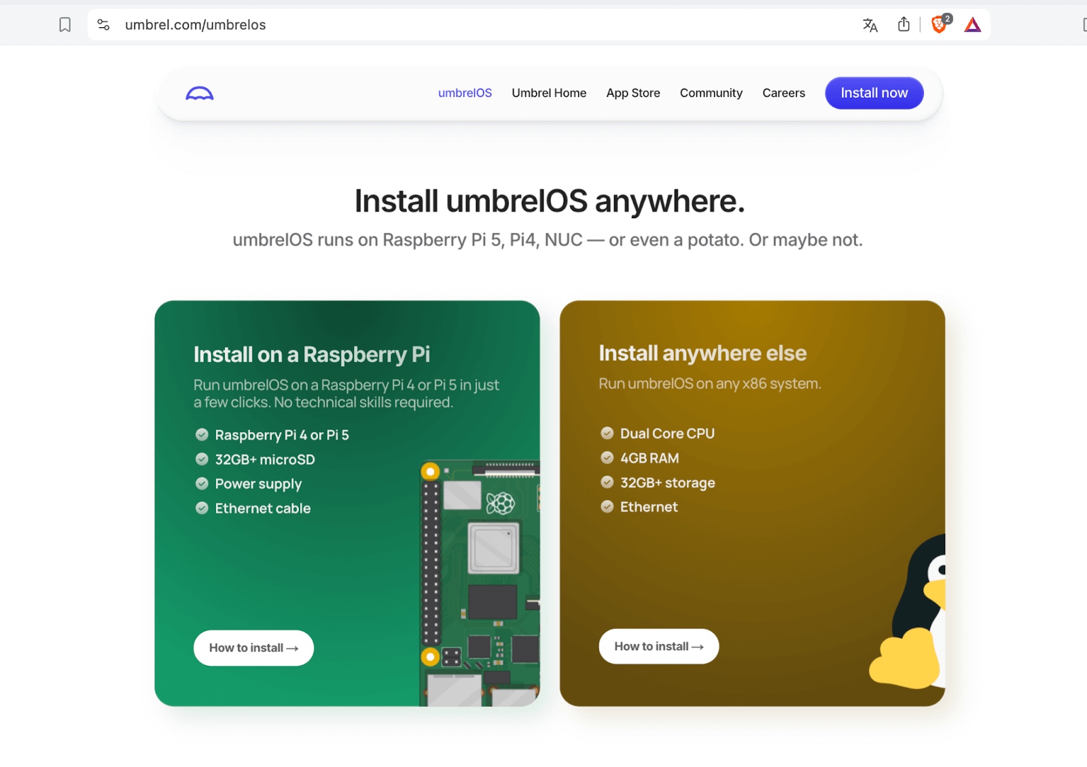Click the Install umbrelOS anywhere. headline
Image resolution: width=1087 pixels, height=767 pixels.
coord(550,201)
